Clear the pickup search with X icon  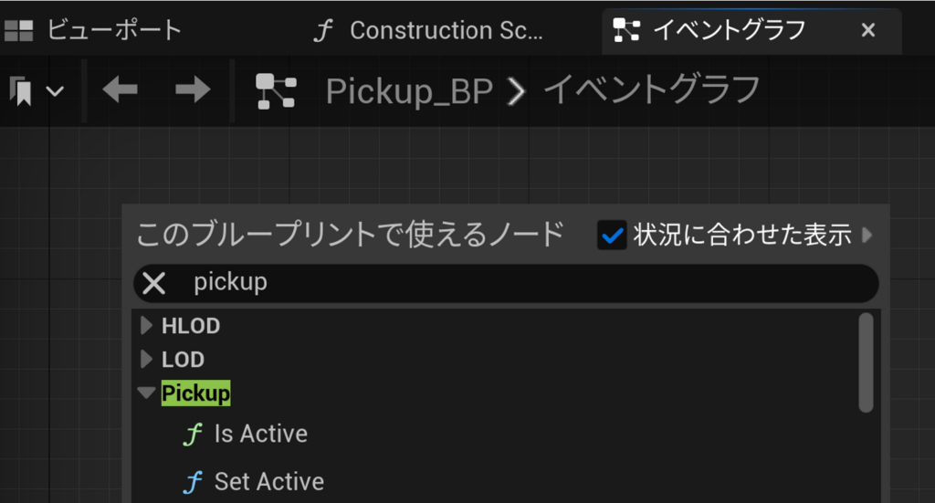153,283
